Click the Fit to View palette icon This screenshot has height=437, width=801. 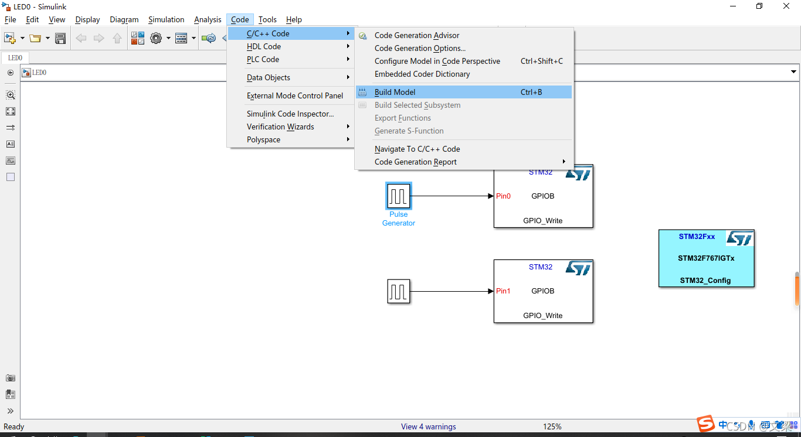click(x=10, y=111)
